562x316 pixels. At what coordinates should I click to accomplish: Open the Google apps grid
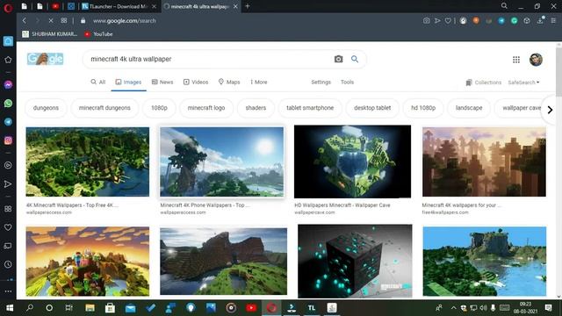coord(516,60)
